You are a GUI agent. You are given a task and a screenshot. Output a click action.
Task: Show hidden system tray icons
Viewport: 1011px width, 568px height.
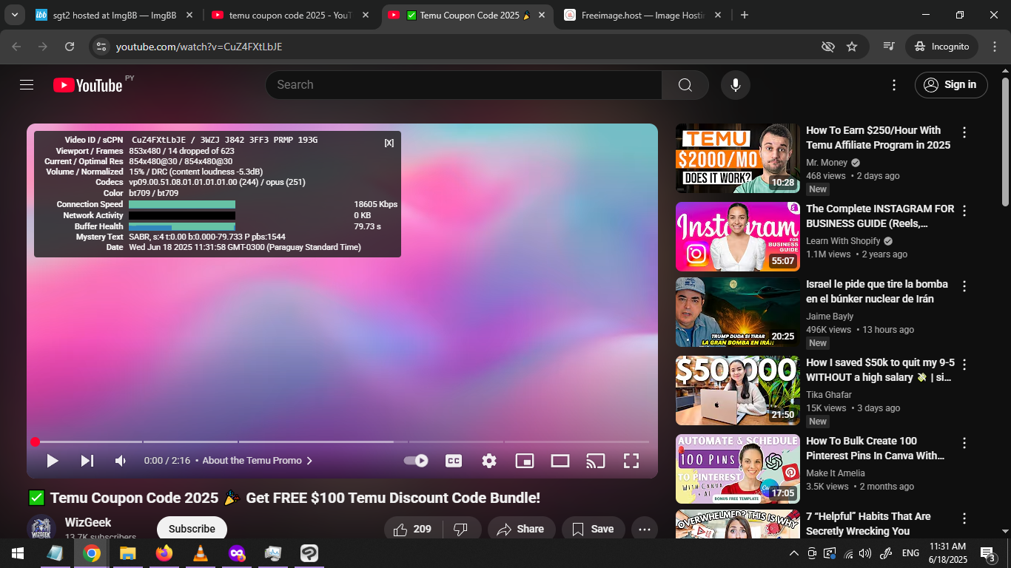794,553
